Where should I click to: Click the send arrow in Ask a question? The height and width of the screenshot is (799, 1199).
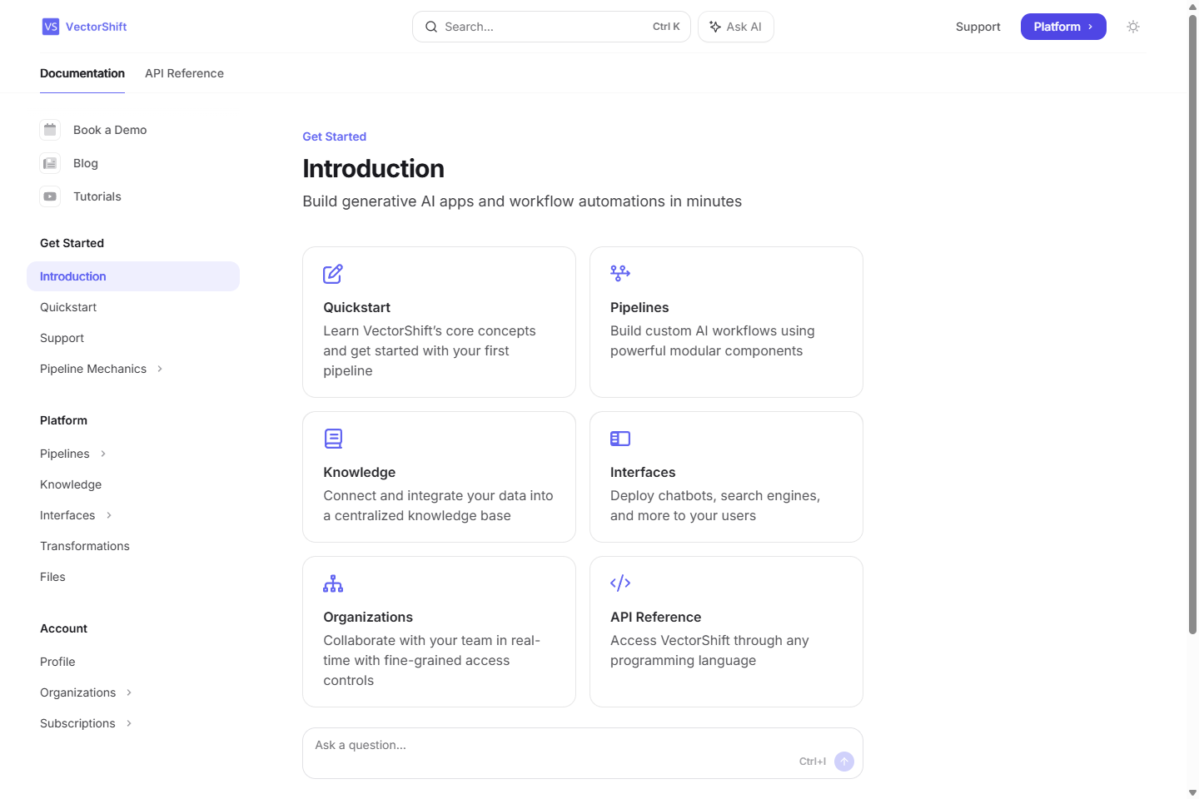(x=844, y=762)
